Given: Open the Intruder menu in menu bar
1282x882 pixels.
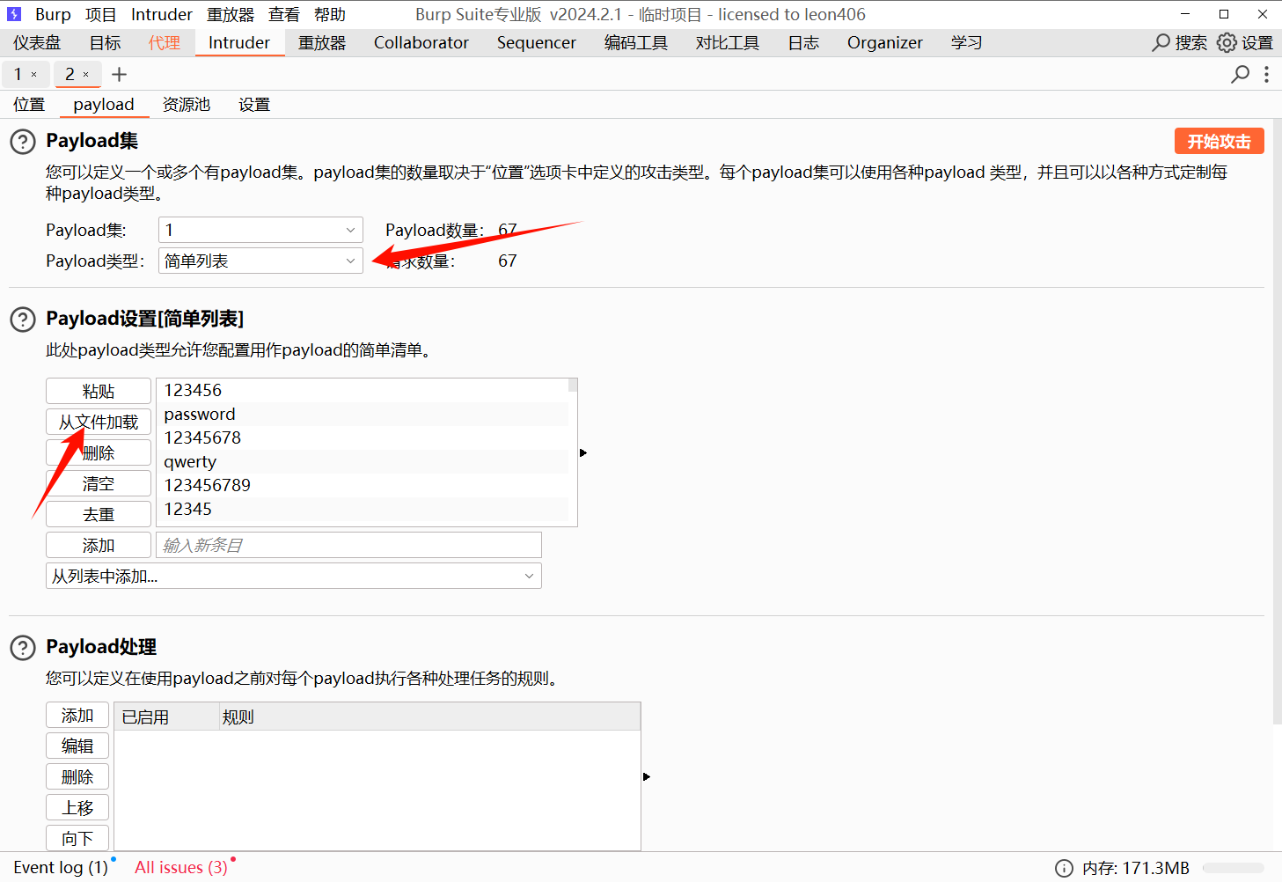Looking at the screenshot, I should pyautogui.click(x=162, y=14).
